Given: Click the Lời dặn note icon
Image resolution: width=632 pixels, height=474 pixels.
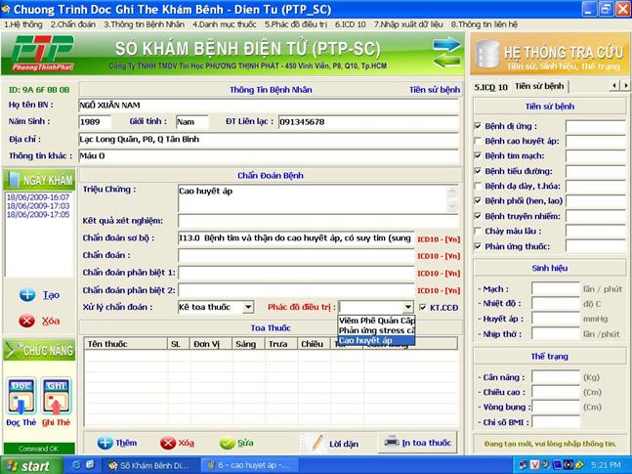Looking at the screenshot, I should pos(311,443).
